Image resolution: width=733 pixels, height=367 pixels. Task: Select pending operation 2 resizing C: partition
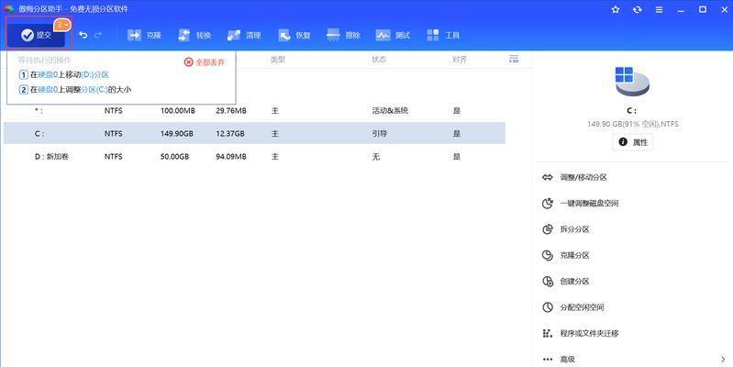click(x=75, y=89)
